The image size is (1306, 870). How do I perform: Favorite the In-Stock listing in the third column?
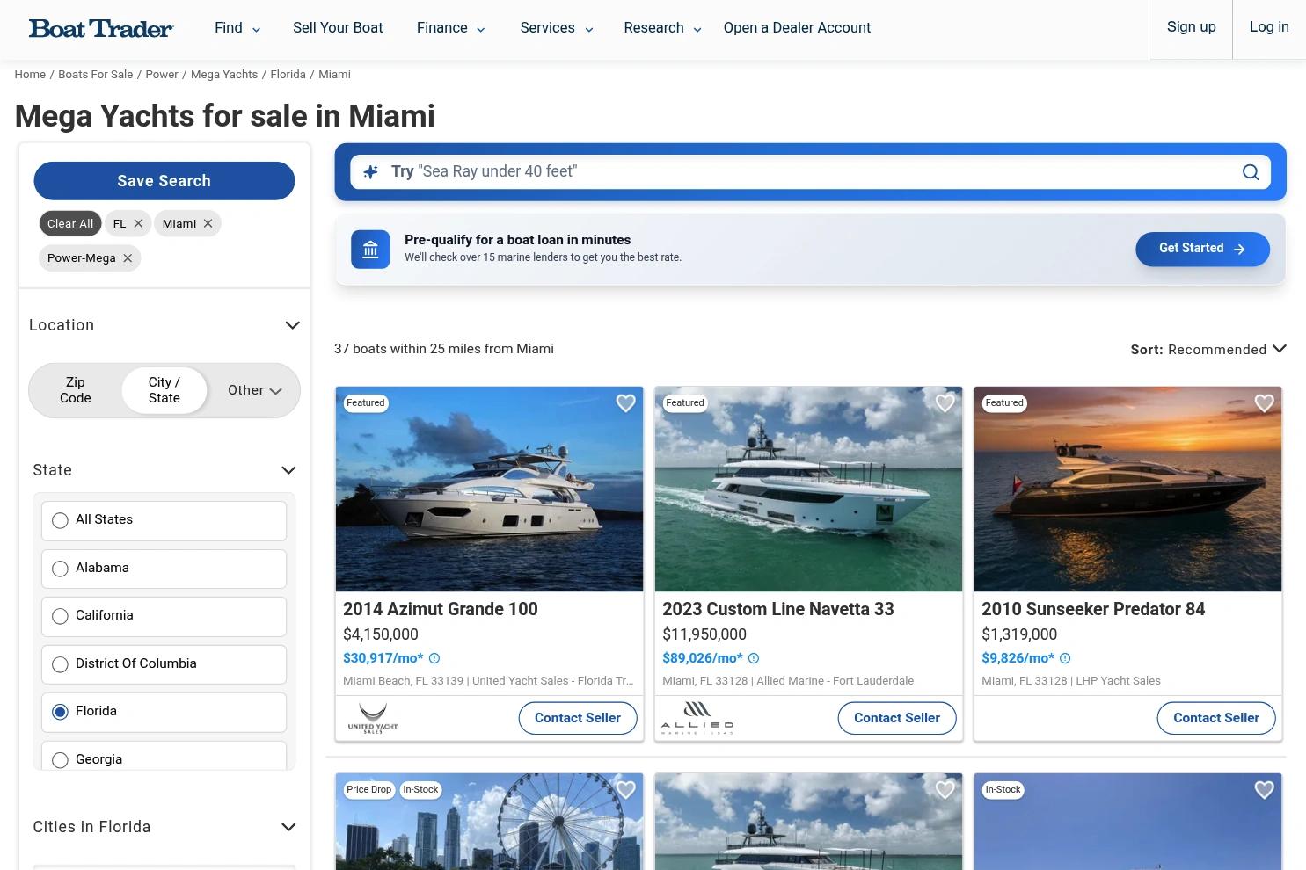(x=1264, y=790)
